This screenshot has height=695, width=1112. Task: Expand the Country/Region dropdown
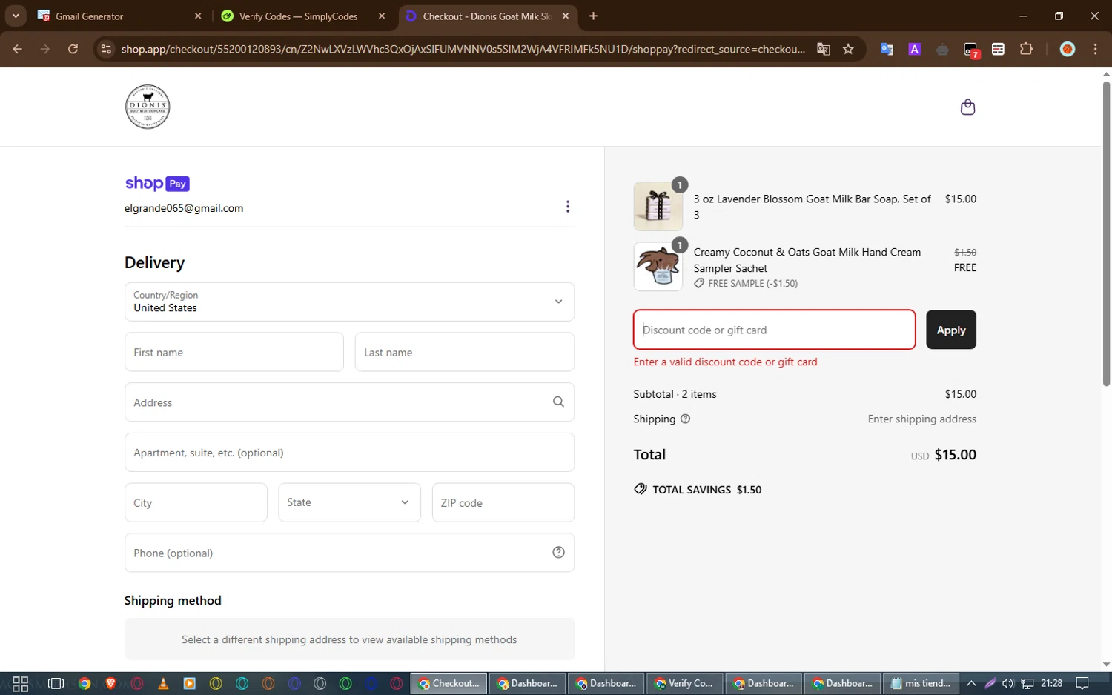pyautogui.click(x=349, y=302)
